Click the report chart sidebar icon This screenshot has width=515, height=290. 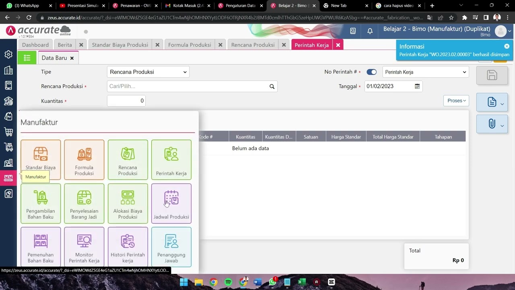tap(8, 194)
